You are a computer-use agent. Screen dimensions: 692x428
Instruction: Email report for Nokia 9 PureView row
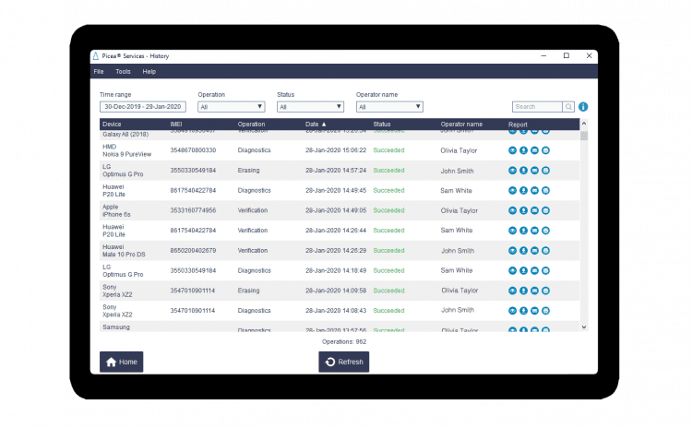pyautogui.click(x=534, y=150)
